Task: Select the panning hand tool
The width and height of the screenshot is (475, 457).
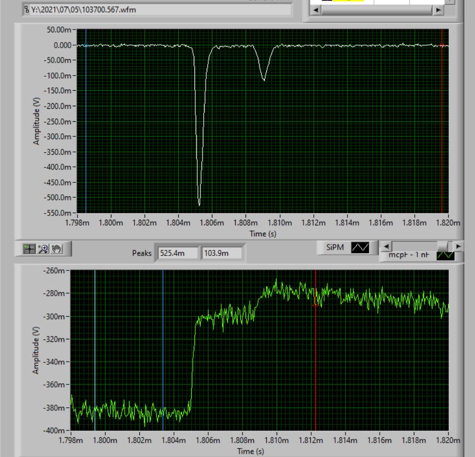Action: [56, 249]
